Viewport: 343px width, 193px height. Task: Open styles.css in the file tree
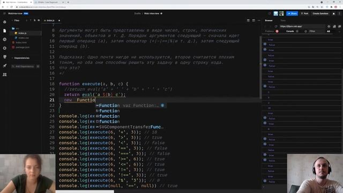point(23,38)
